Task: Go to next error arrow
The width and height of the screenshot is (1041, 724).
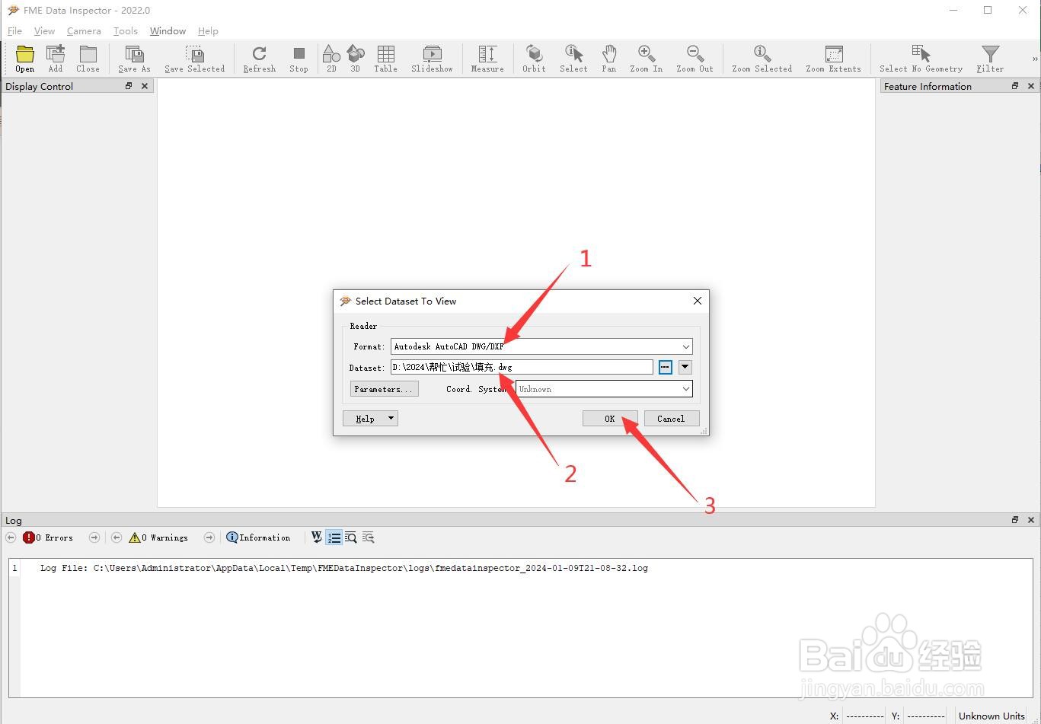Action: 94,537
